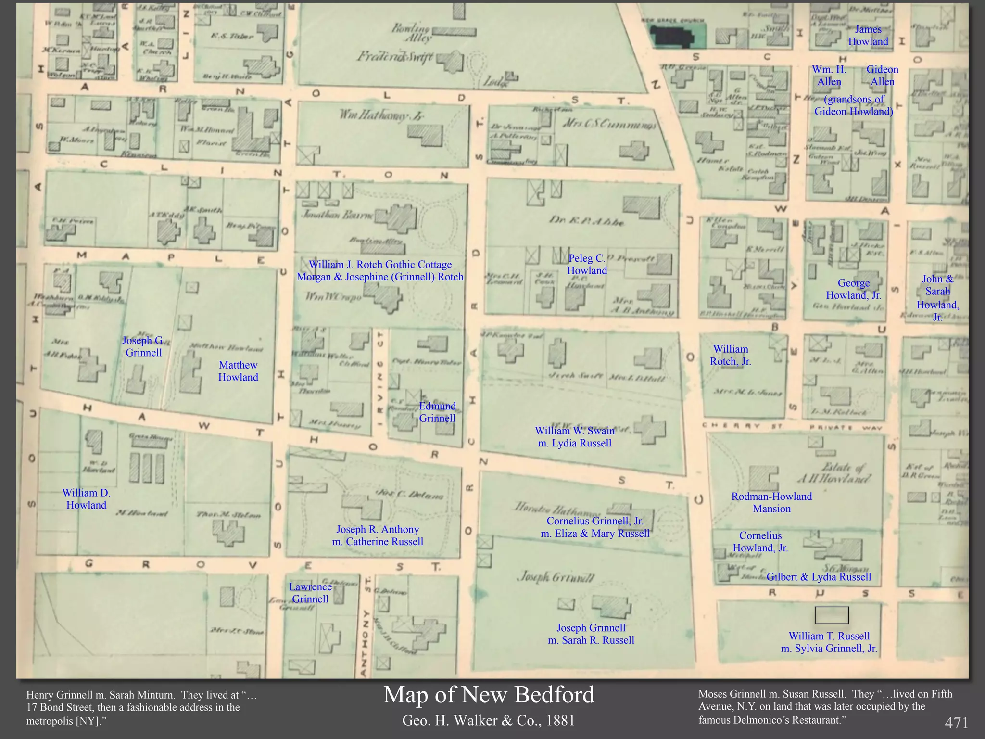
Task: Select the George Howland, Jr. label
Action: point(853,289)
